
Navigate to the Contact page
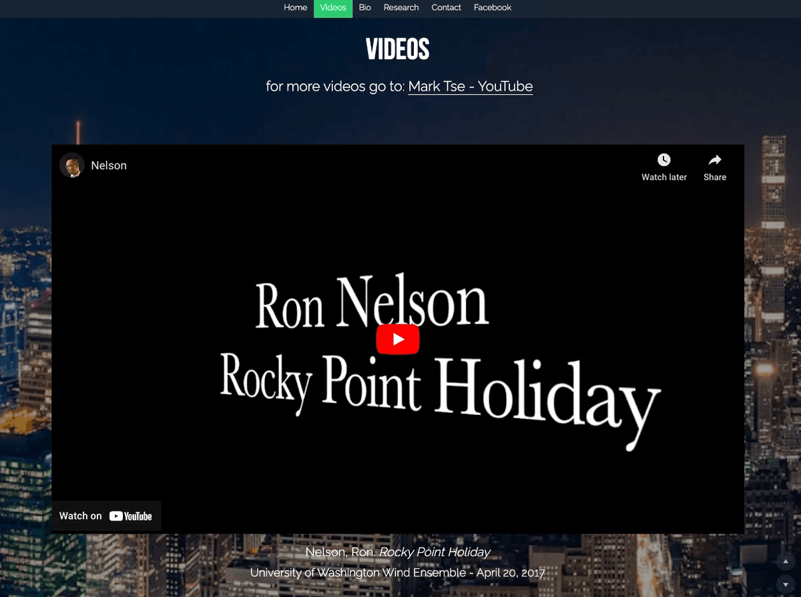tap(447, 8)
